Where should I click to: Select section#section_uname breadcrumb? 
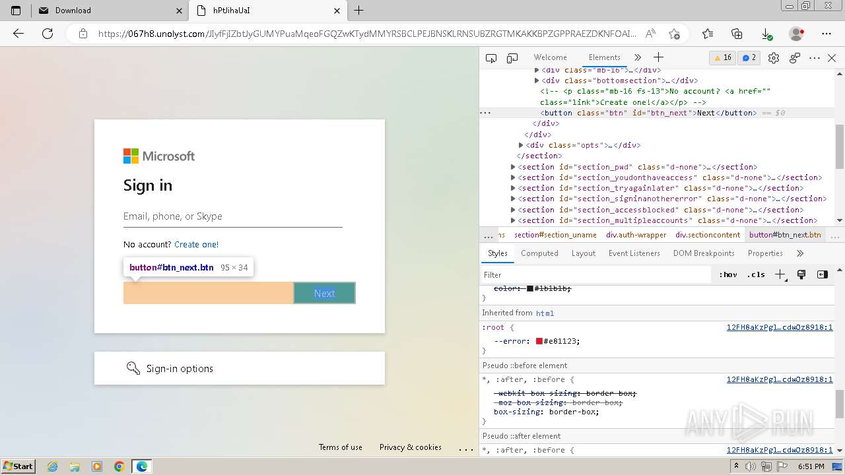[555, 235]
